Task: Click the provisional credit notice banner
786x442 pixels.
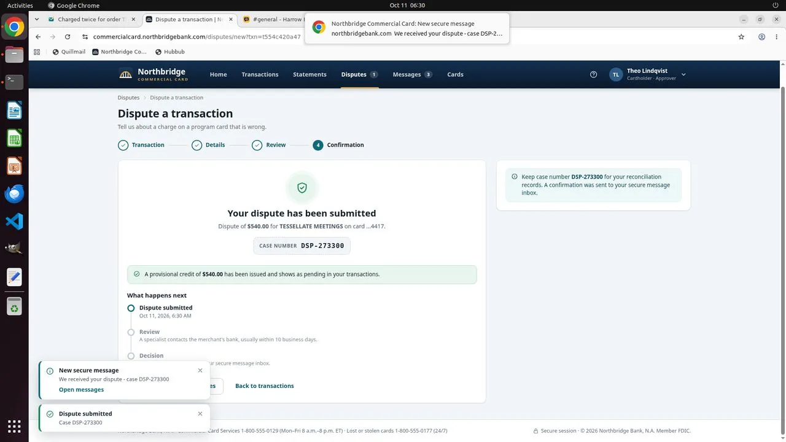Action: (x=302, y=274)
